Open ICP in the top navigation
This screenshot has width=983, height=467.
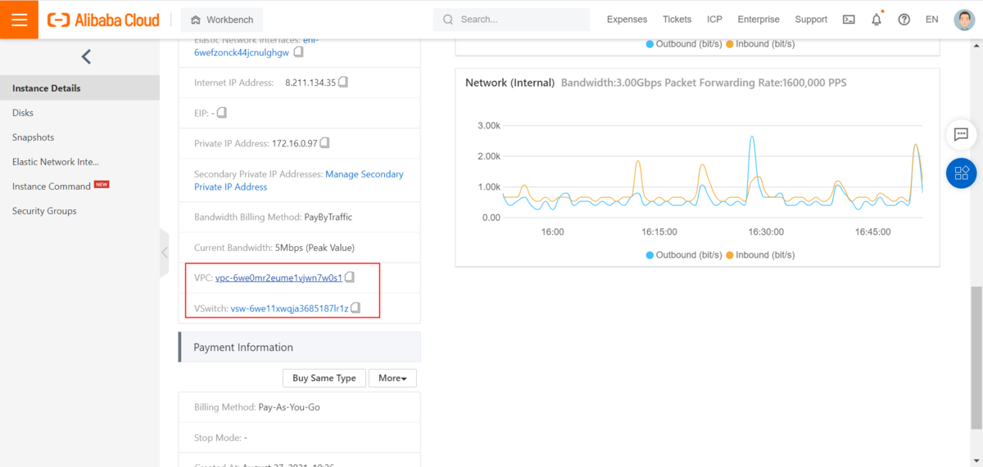(714, 20)
